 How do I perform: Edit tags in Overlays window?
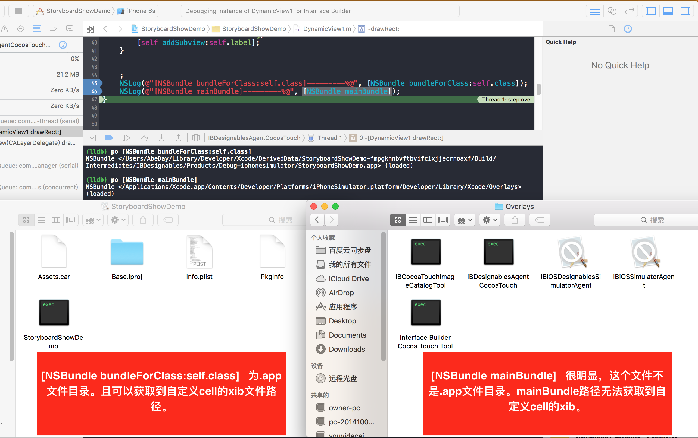pos(540,220)
